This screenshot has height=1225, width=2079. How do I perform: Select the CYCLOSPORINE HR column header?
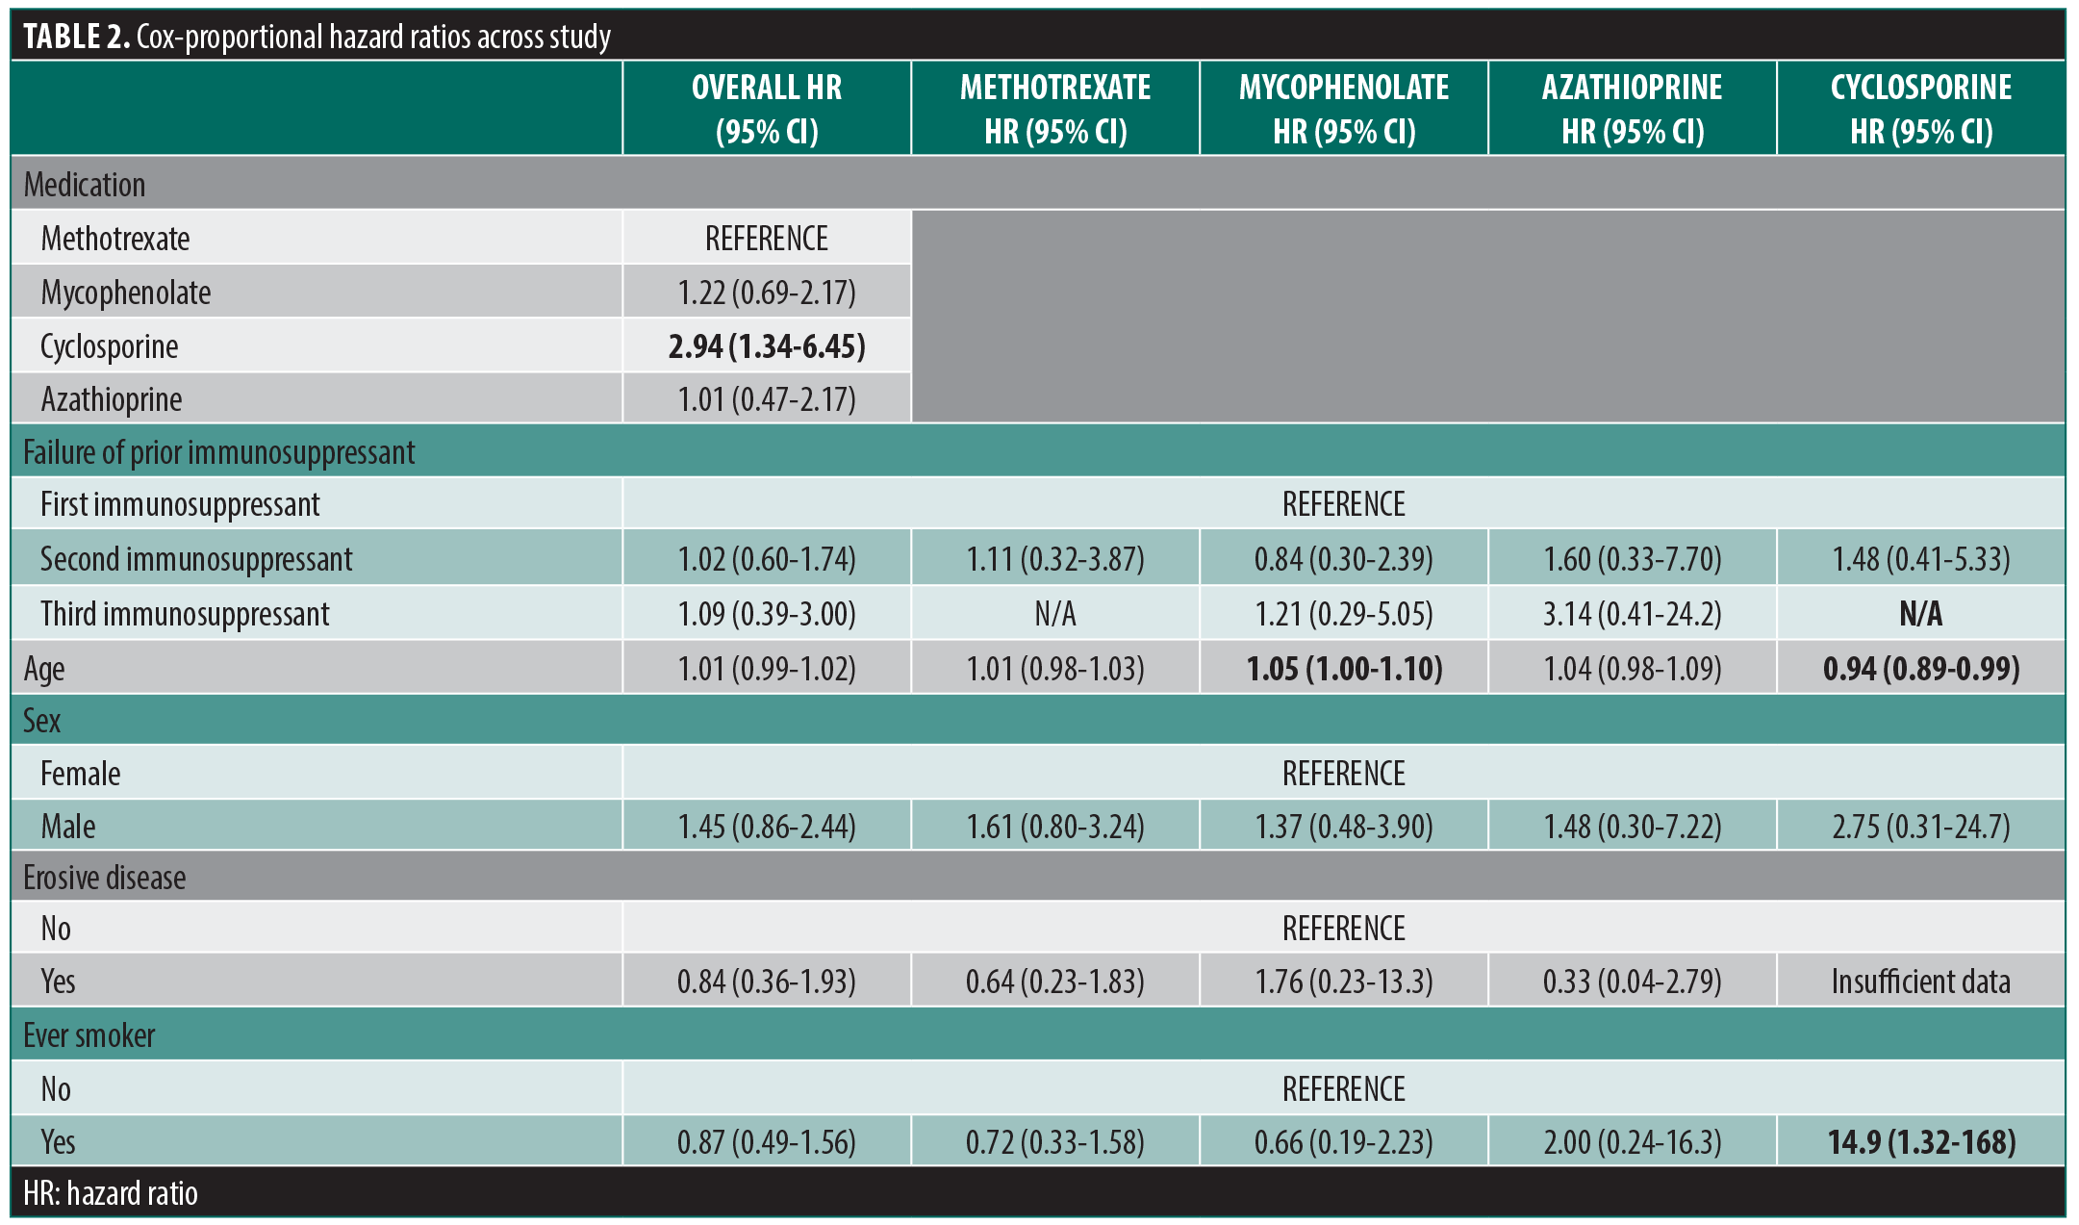click(1920, 109)
